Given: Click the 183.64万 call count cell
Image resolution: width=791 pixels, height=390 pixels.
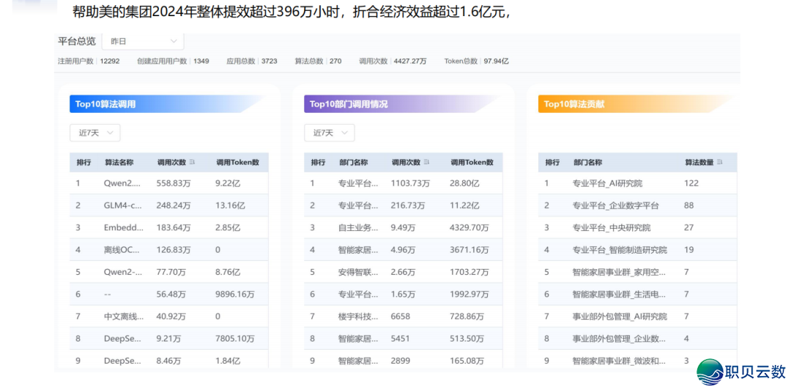Looking at the screenshot, I should click(x=174, y=228).
